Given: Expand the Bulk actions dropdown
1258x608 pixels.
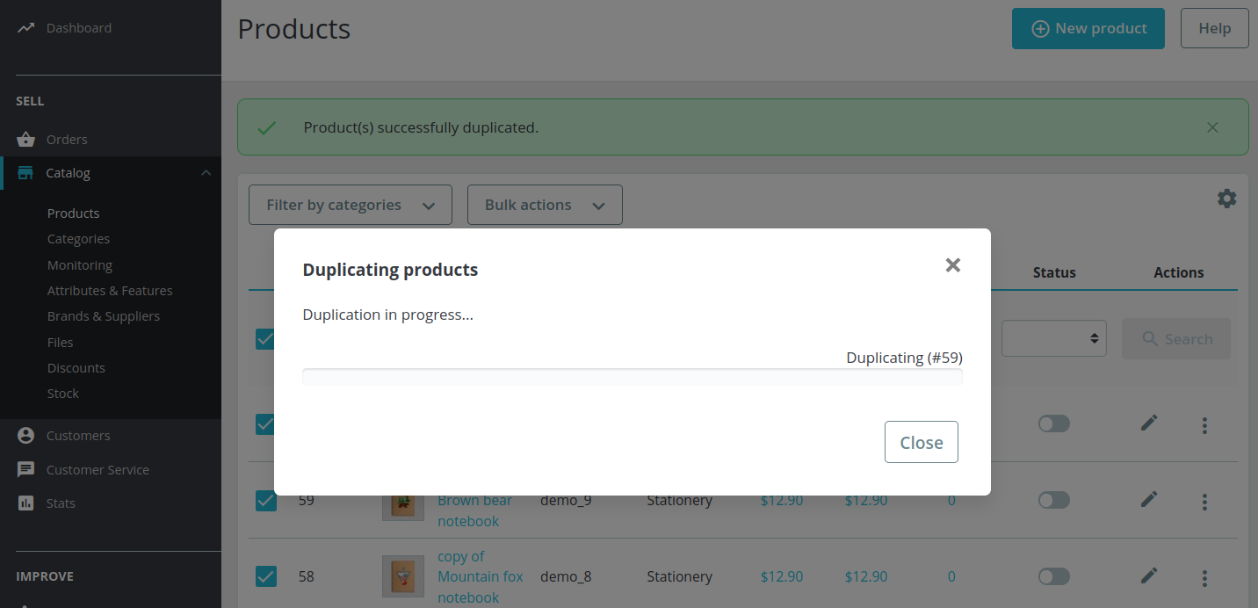Looking at the screenshot, I should pyautogui.click(x=544, y=204).
